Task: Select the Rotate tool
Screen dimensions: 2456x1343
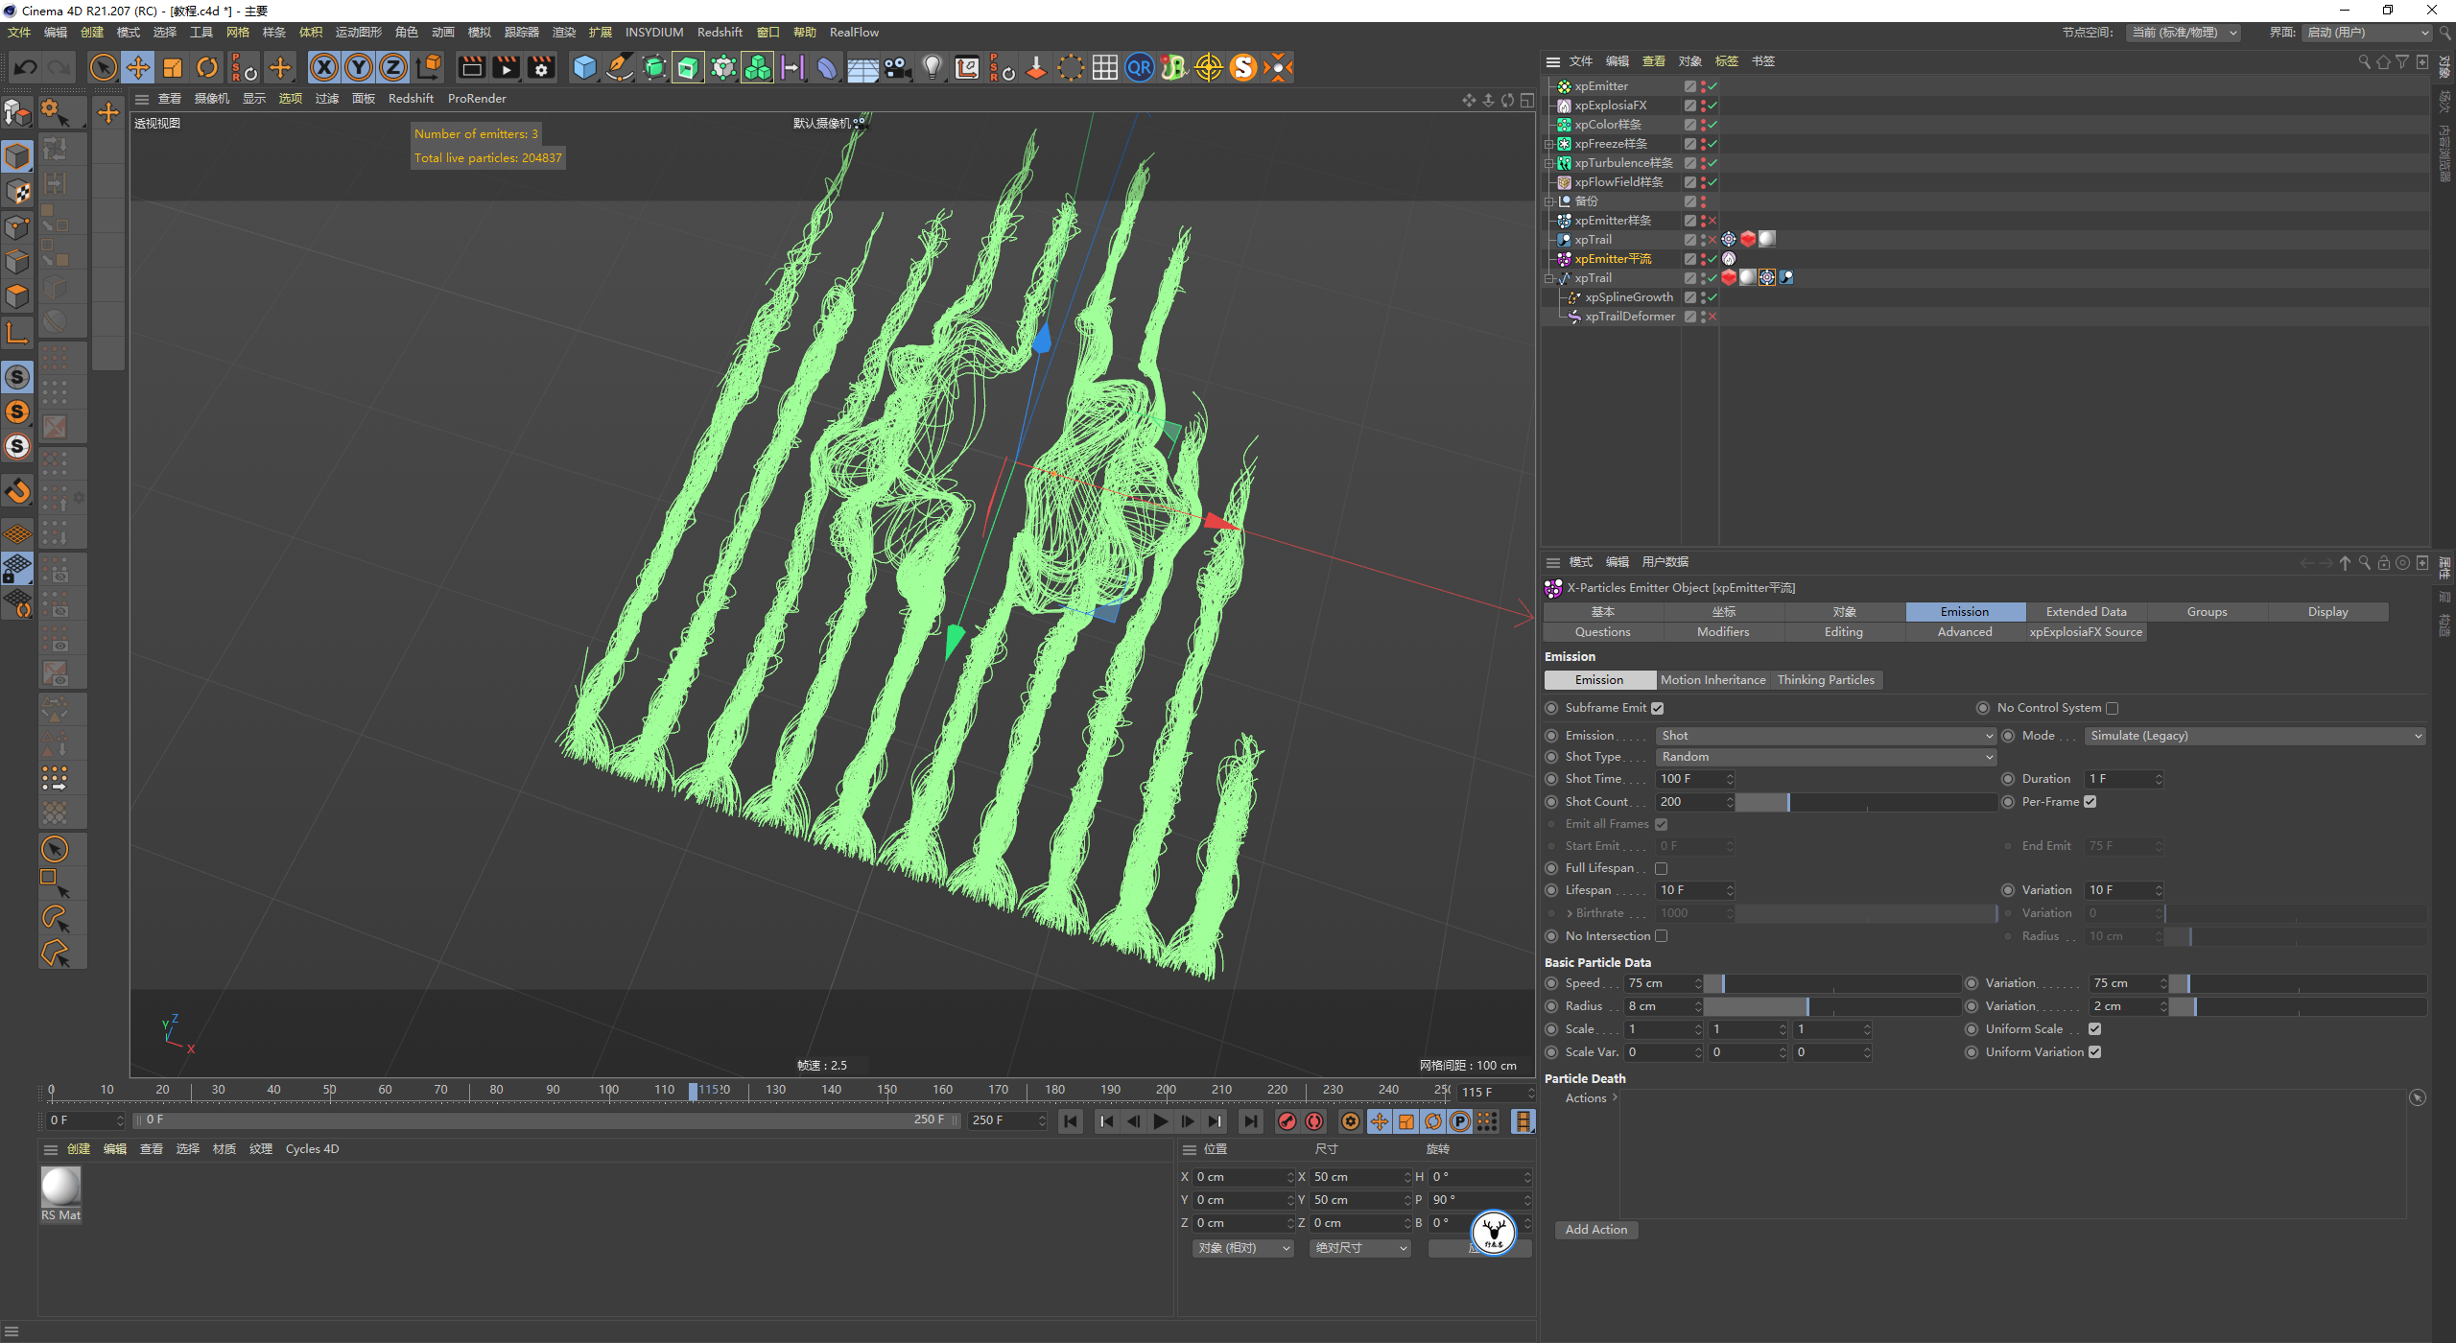Action: point(207,67)
